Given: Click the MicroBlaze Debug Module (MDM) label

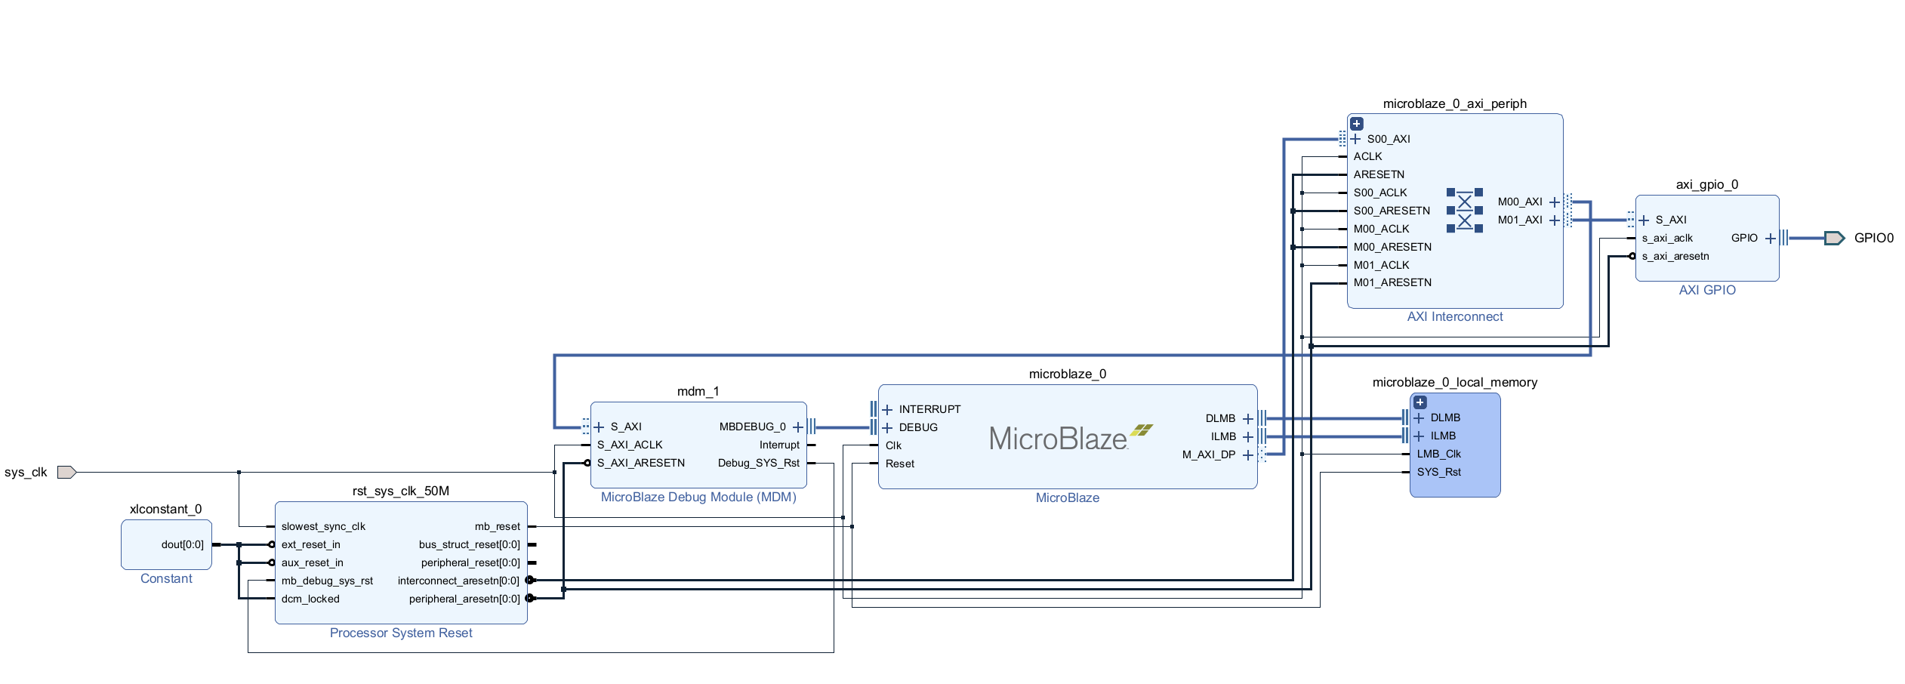Looking at the screenshot, I should coord(698,498).
